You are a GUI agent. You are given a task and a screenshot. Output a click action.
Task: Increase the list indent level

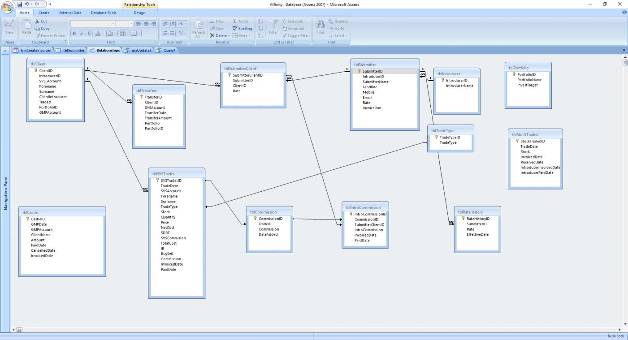[172, 24]
